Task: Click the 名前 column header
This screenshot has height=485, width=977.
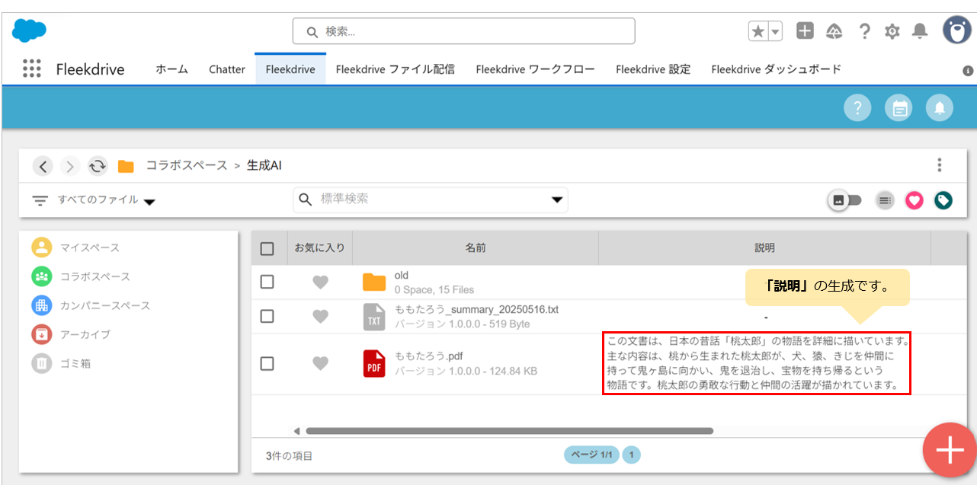Action: (476, 248)
